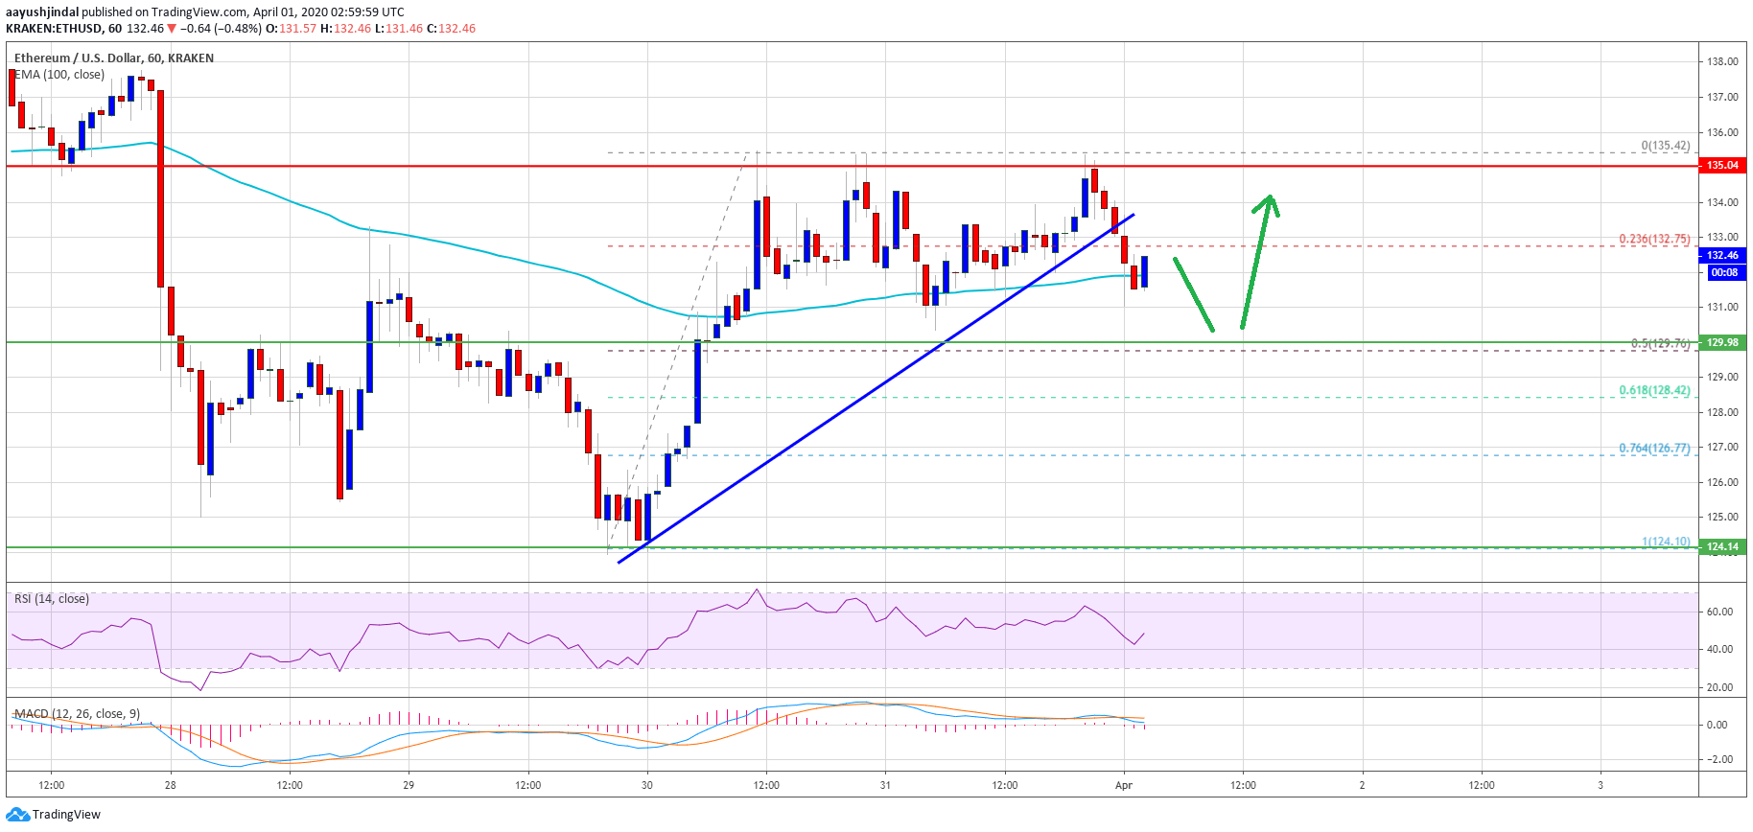
Task: Click the 1(124.10) Fibonacci level label
Action: click(x=1666, y=542)
